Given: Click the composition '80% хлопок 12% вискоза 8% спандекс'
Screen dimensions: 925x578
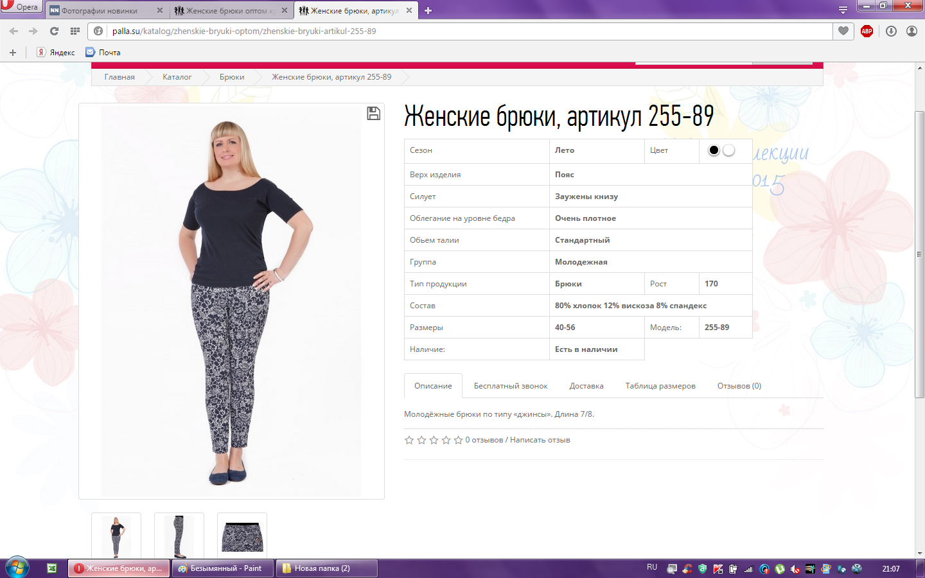Looking at the screenshot, I should coord(631,306).
